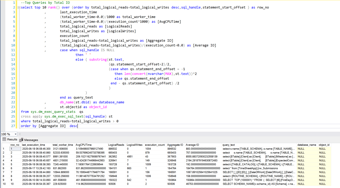Click the Results grid icon
Screen dimensions: 340x188
[4, 140]
